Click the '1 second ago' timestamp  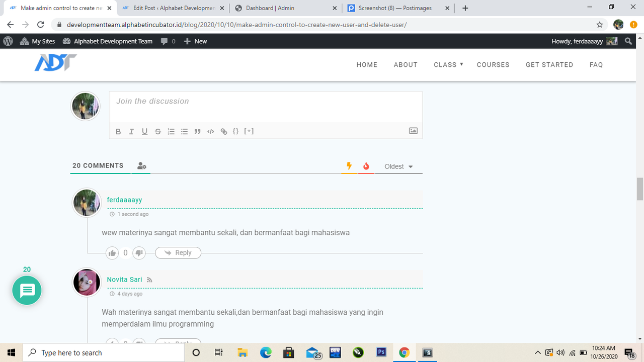(133, 214)
